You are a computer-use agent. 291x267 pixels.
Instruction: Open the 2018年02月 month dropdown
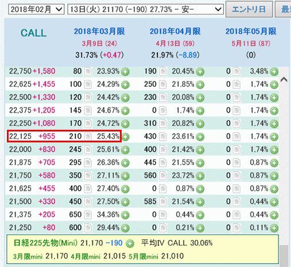pos(36,9)
